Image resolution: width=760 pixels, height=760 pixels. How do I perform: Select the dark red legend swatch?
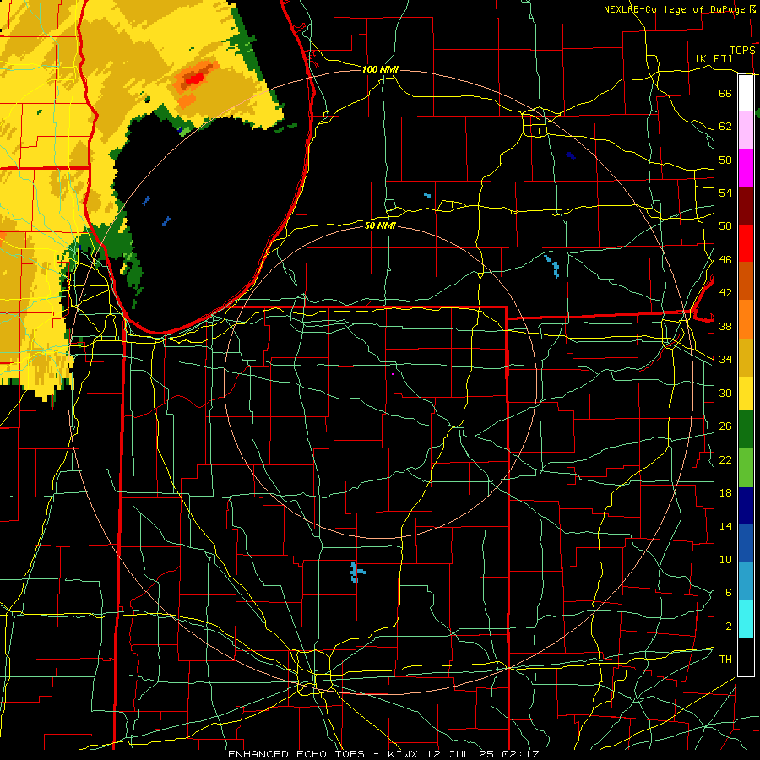746,205
